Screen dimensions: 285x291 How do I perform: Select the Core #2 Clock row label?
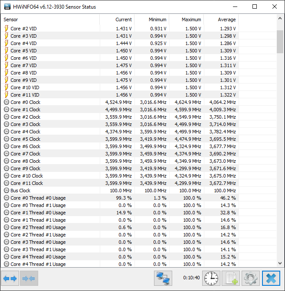point(26,117)
